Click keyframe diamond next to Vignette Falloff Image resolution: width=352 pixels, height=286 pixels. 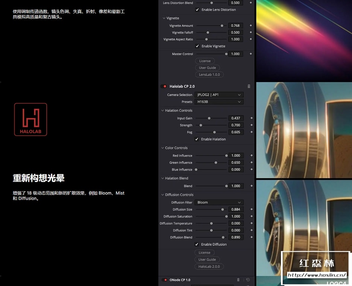coord(251,32)
